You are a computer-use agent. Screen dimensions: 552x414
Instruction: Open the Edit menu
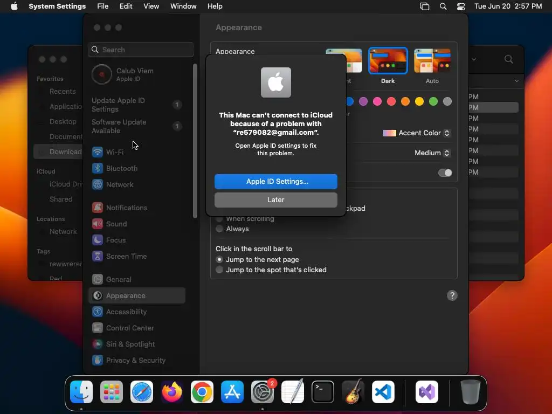pyautogui.click(x=126, y=6)
